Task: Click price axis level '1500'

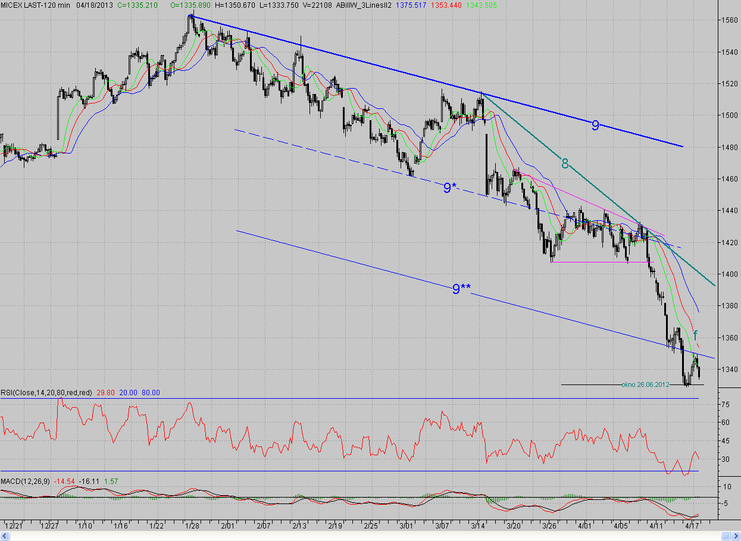Action: coord(730,115)
